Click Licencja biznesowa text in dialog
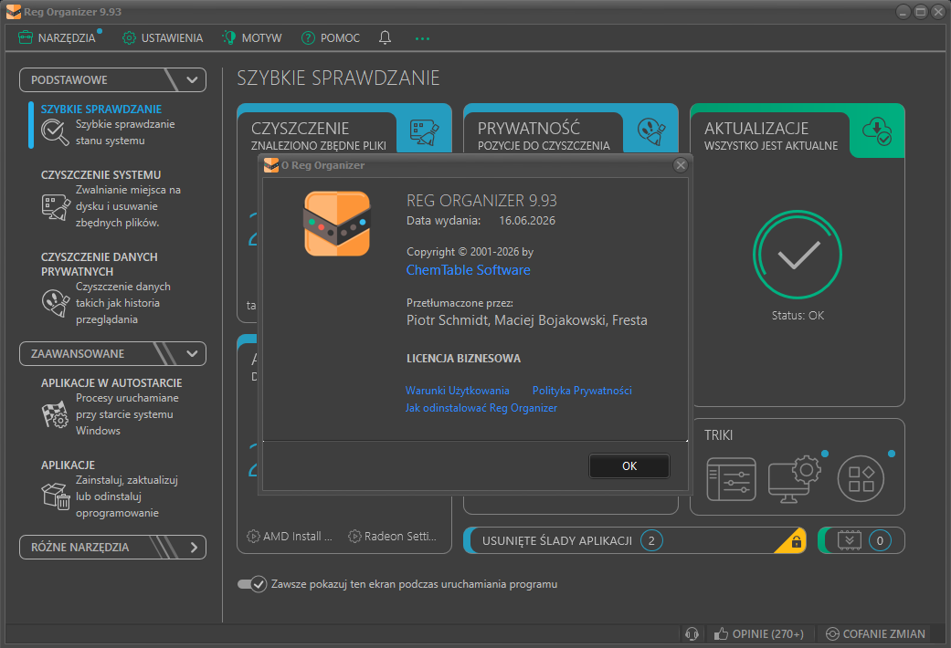 click(463, 359)
